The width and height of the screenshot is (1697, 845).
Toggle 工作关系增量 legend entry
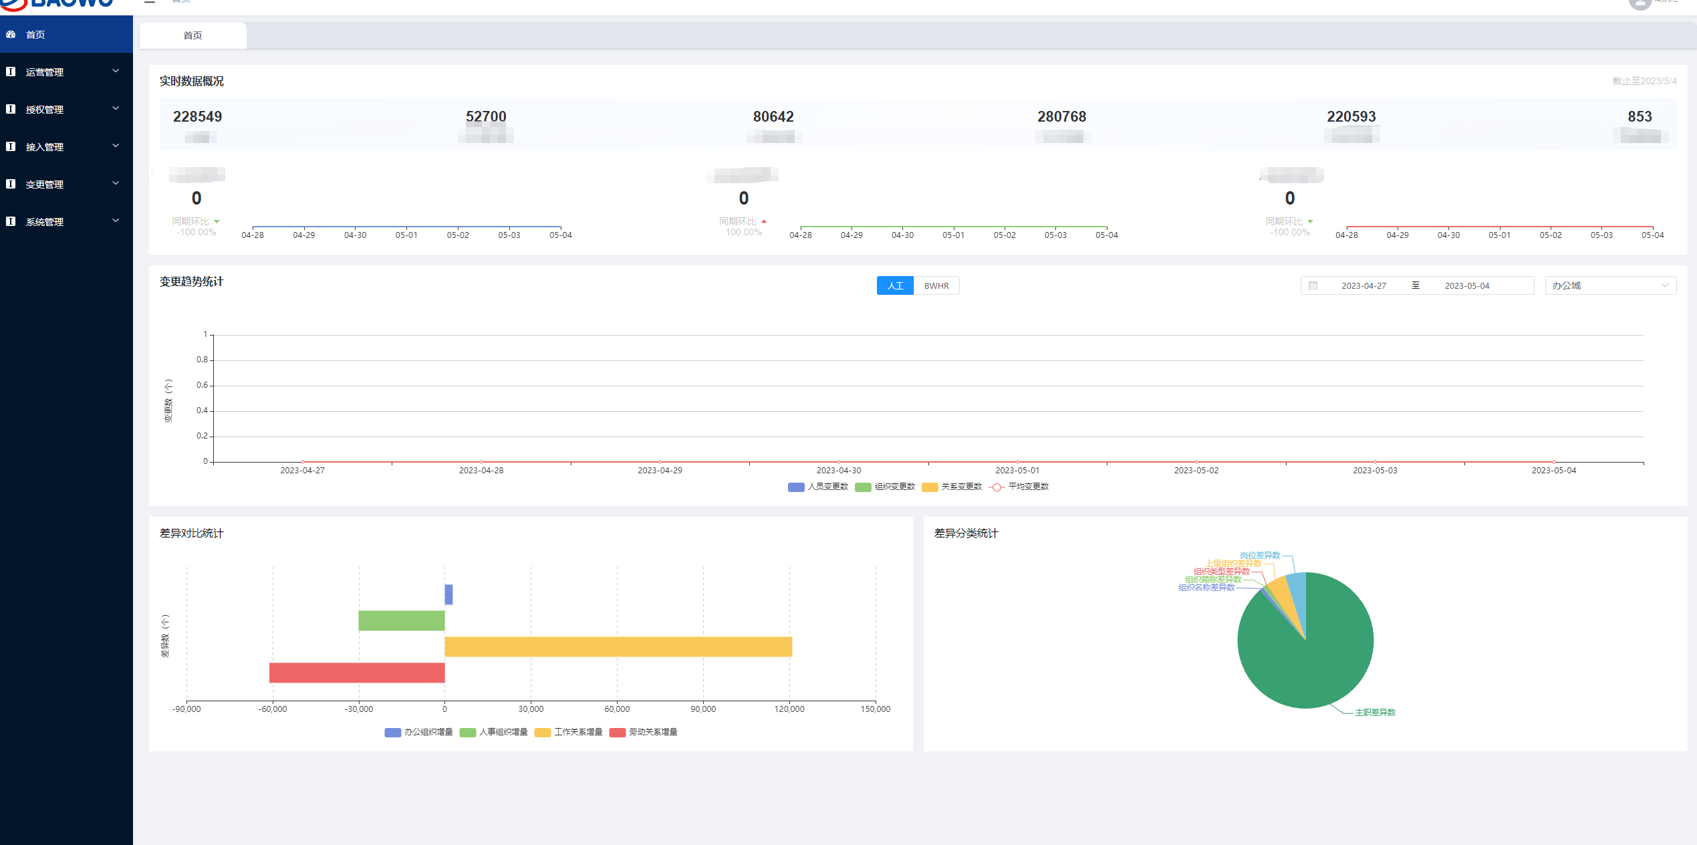tap(569, 732)
